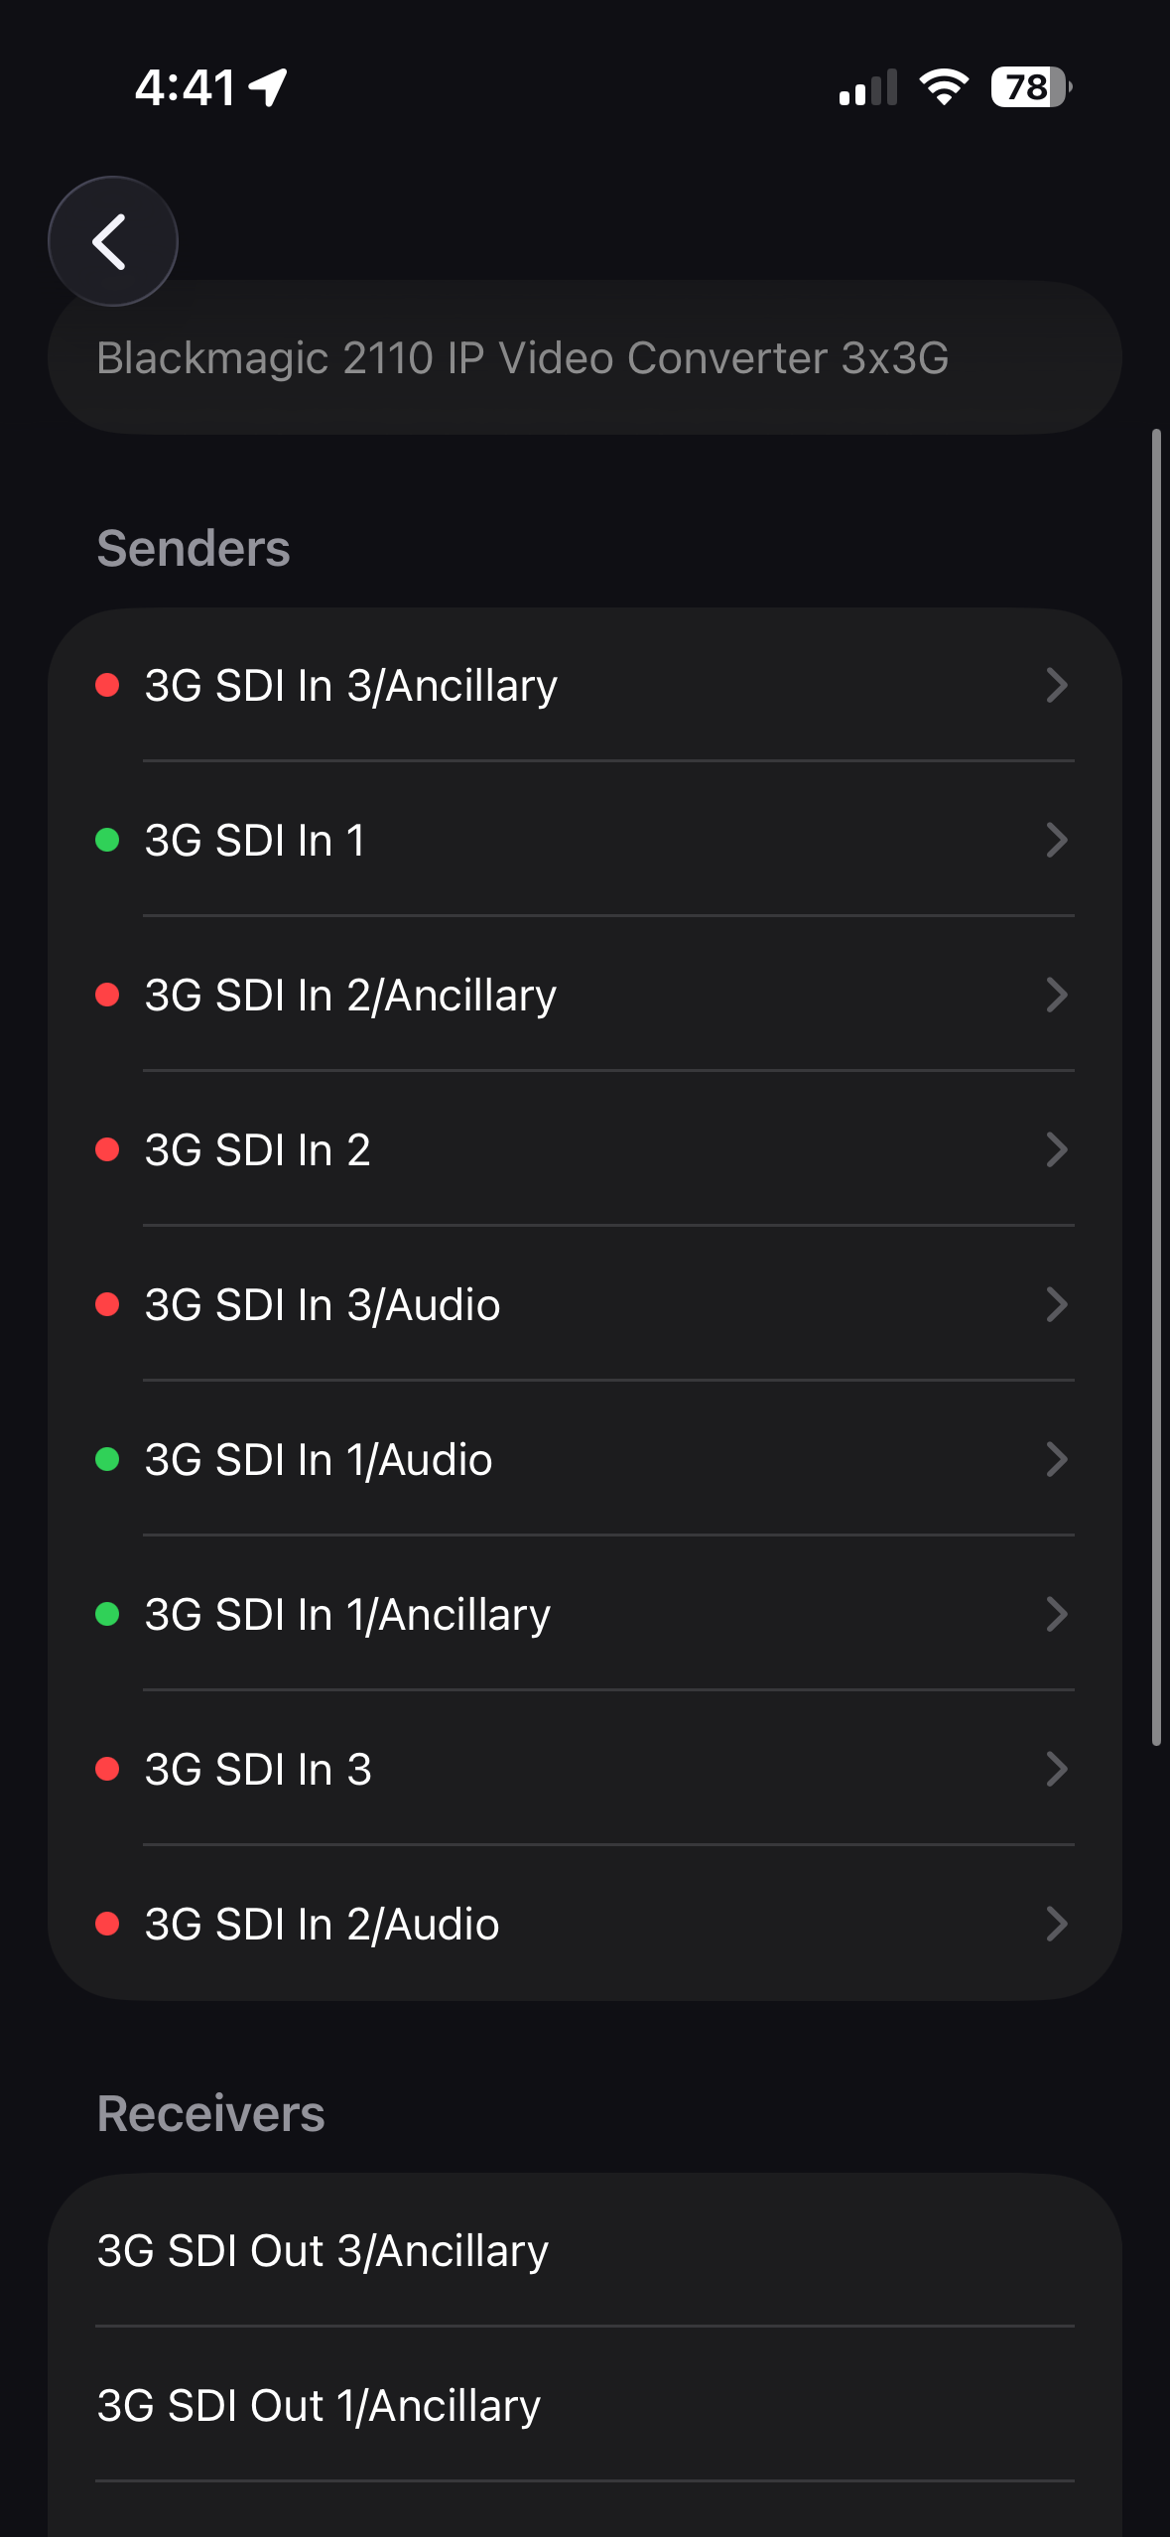Click green status dot for 3G SDI In 1/Audio
1170x2537 pixels.
click(x=107, y=1459)
